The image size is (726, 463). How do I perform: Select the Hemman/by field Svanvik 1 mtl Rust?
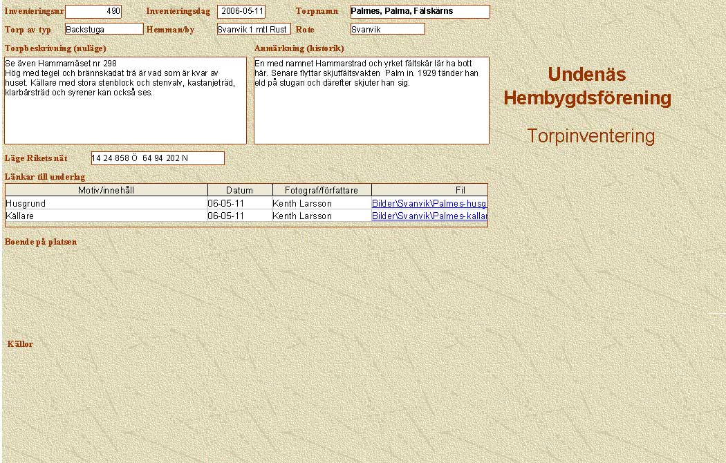coord(253,29)
